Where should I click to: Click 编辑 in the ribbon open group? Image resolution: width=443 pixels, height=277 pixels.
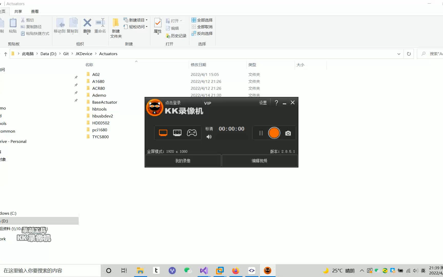pos(172,28)
